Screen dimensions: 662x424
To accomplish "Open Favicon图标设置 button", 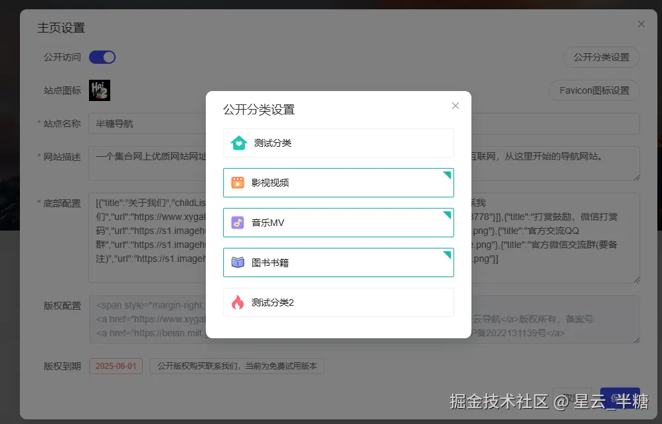I will pos(594,90).
